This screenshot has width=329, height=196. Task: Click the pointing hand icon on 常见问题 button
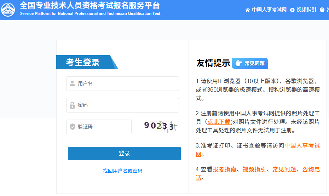click(x=238, y=63)
